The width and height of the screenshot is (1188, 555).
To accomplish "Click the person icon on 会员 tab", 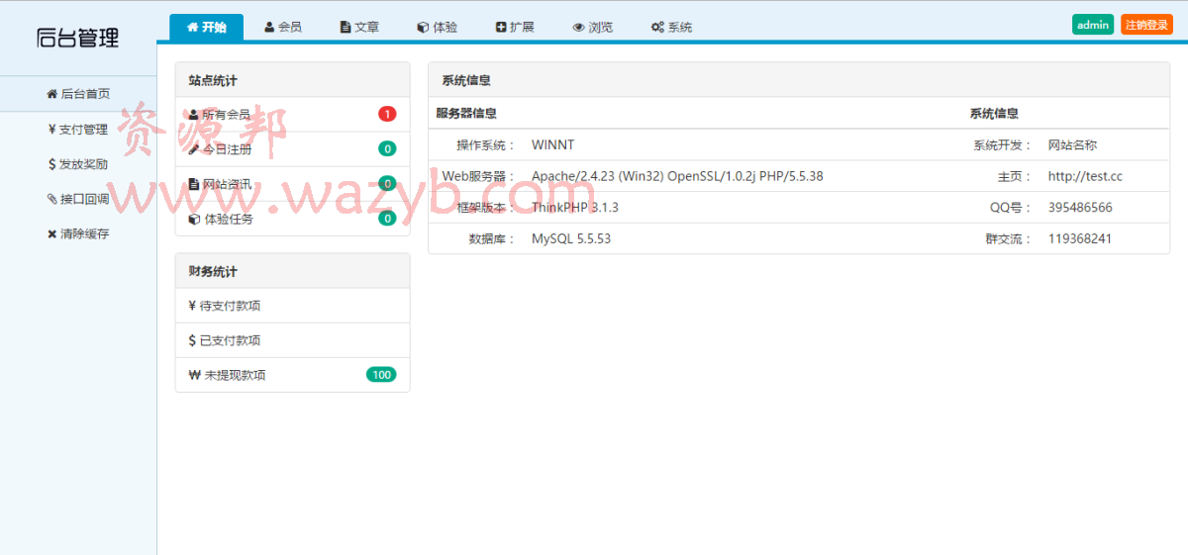I will [x=269, y=28].
